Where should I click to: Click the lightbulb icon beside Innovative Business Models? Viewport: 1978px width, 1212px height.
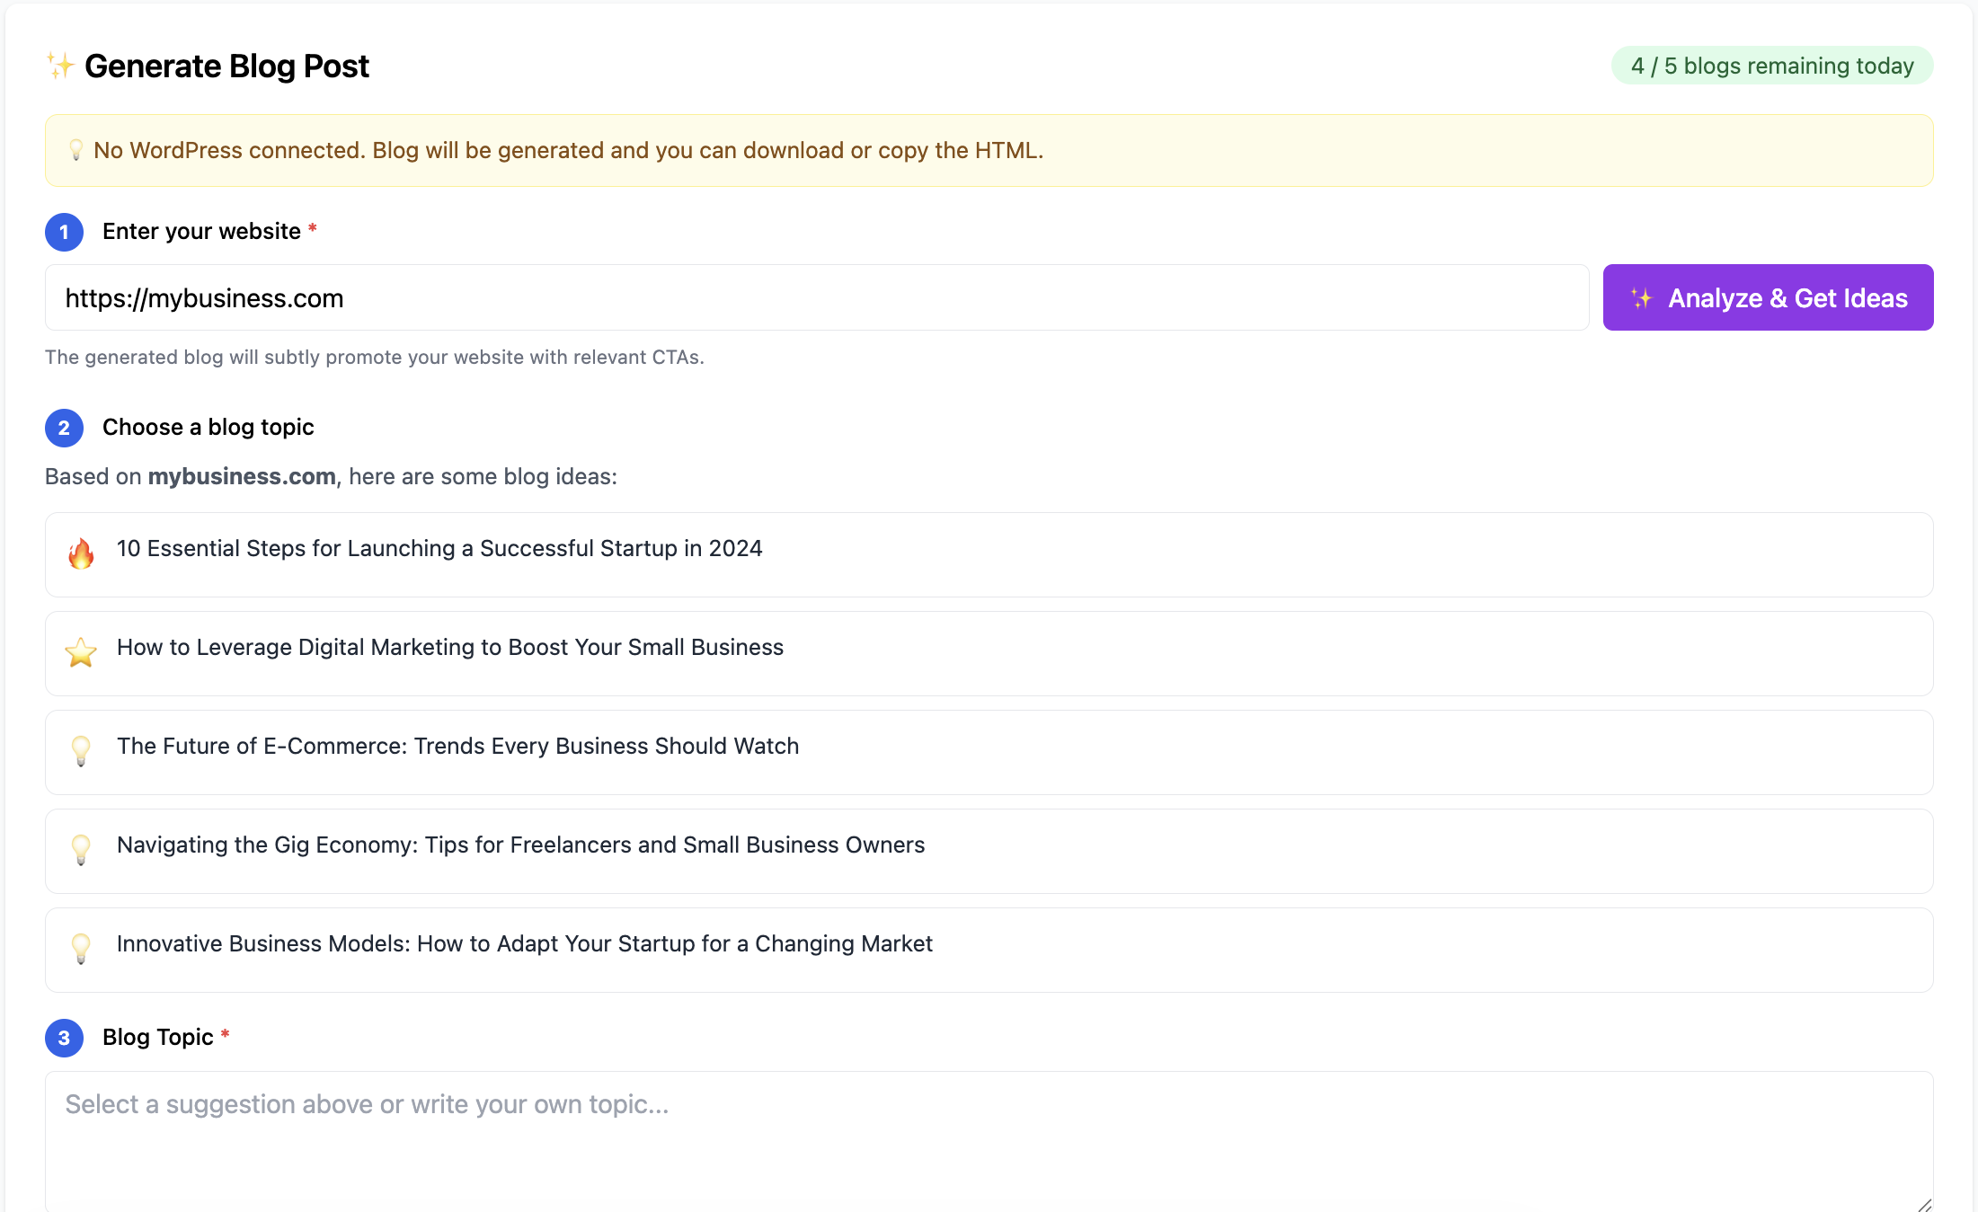click(x=81, y=949)
